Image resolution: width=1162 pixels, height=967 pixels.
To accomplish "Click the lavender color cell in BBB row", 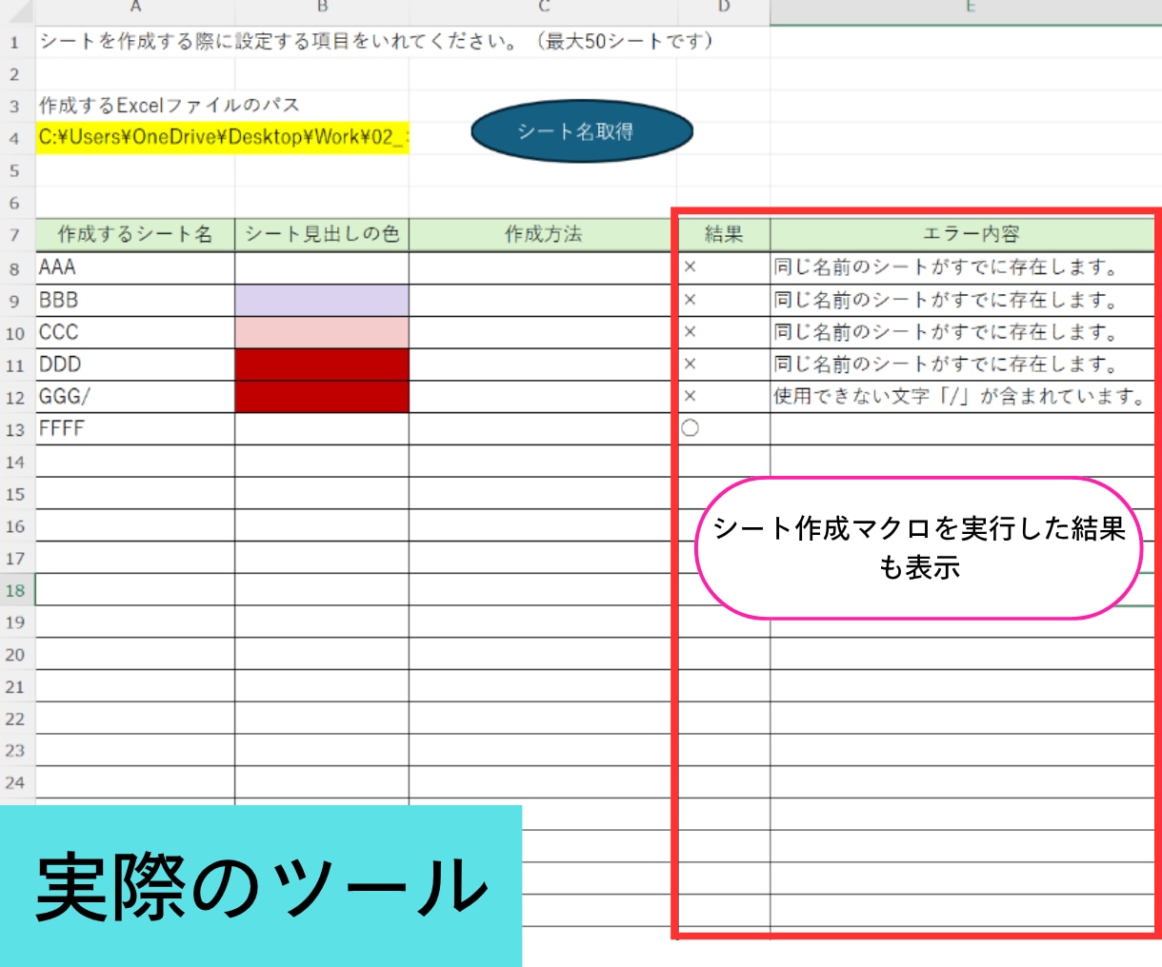I will (322, 300).
